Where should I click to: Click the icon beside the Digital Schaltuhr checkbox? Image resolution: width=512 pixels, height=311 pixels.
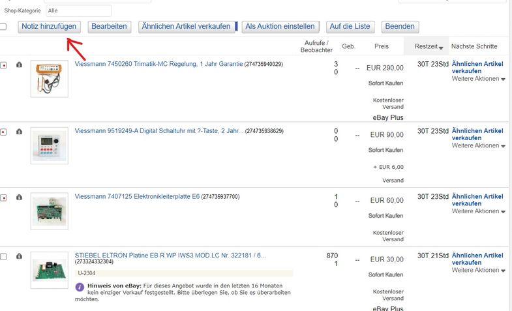click(19, 132)
